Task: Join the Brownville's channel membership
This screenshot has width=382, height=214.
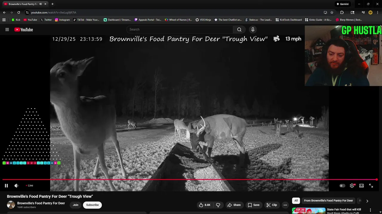Action: tap(76, 205)
